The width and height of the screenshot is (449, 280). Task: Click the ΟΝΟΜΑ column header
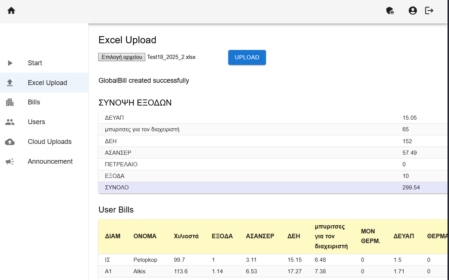(145, 236)
